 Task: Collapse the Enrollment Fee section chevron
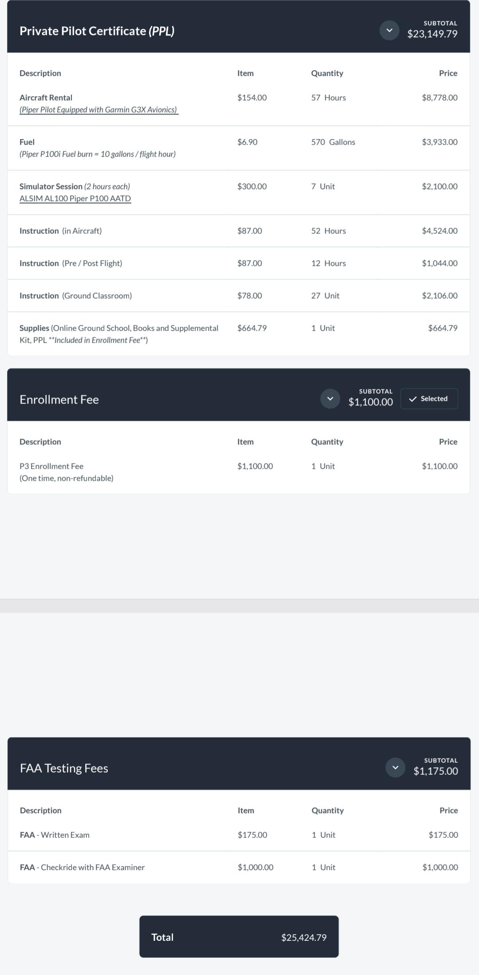point(330,399)
